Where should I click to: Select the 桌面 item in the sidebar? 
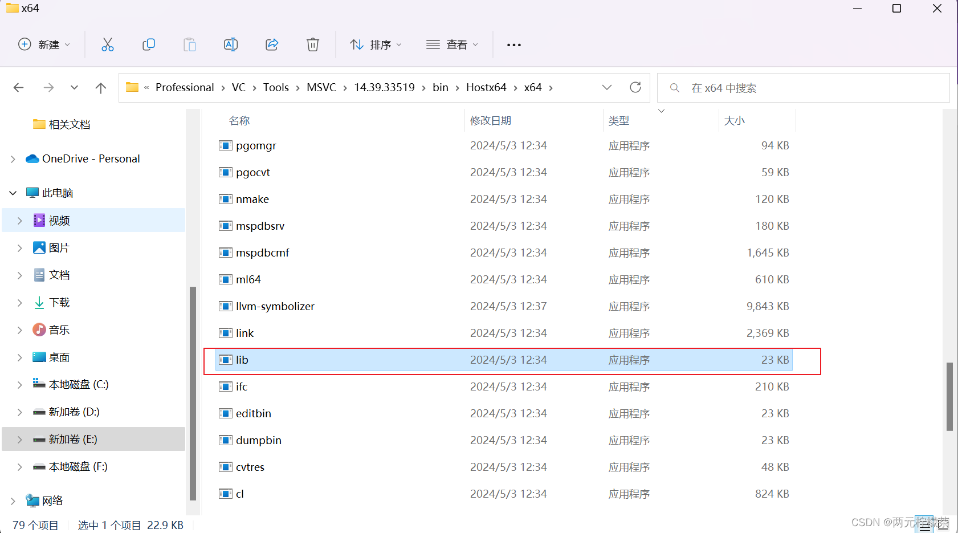tap(59, 357)
